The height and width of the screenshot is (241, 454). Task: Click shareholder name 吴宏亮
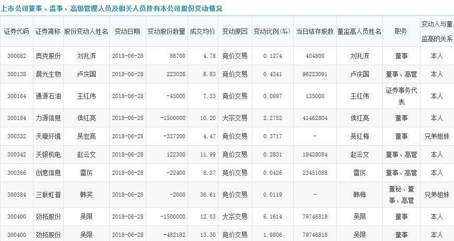pyautogui.click(x=86, y=136)
